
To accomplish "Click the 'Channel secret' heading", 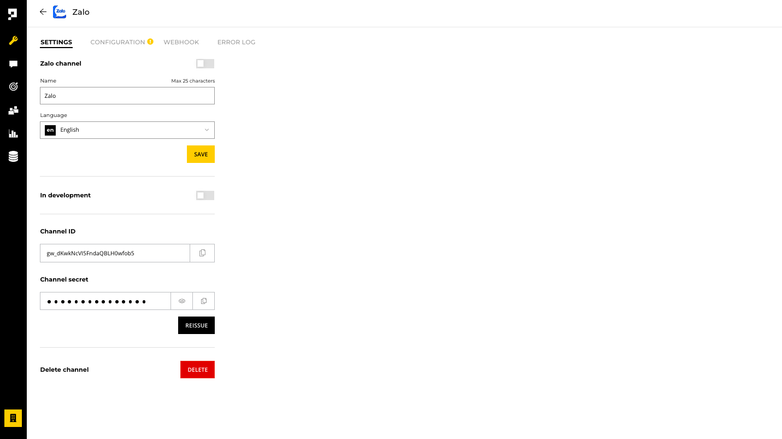I will (x=64, y=279).
